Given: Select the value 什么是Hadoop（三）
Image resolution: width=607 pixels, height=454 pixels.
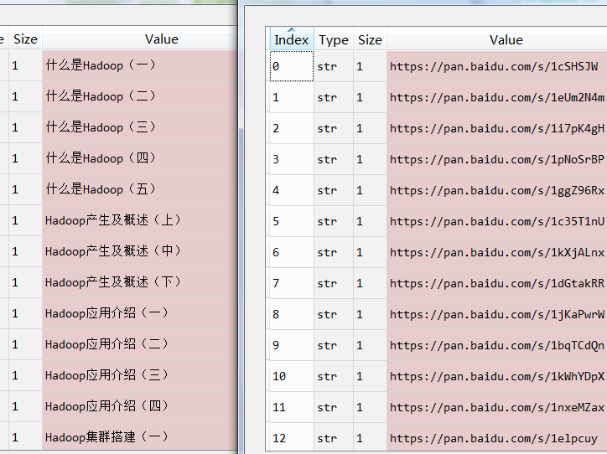Looking at the screenshot, I should point(139,127).
